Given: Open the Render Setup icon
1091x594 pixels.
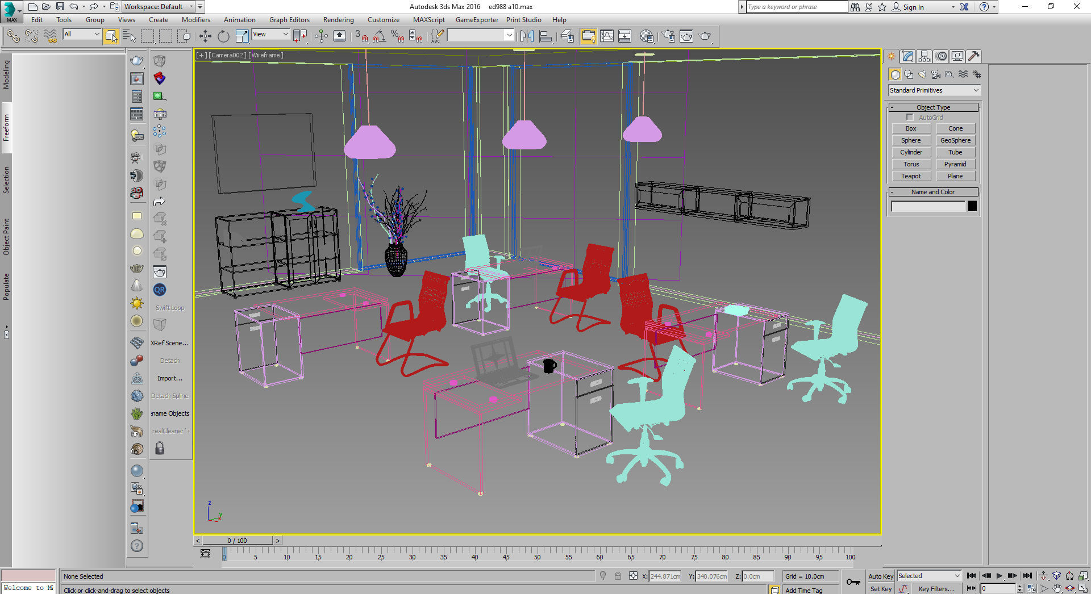Looking at the screenshot, I should pyautogui.click(x=669, y=36).
